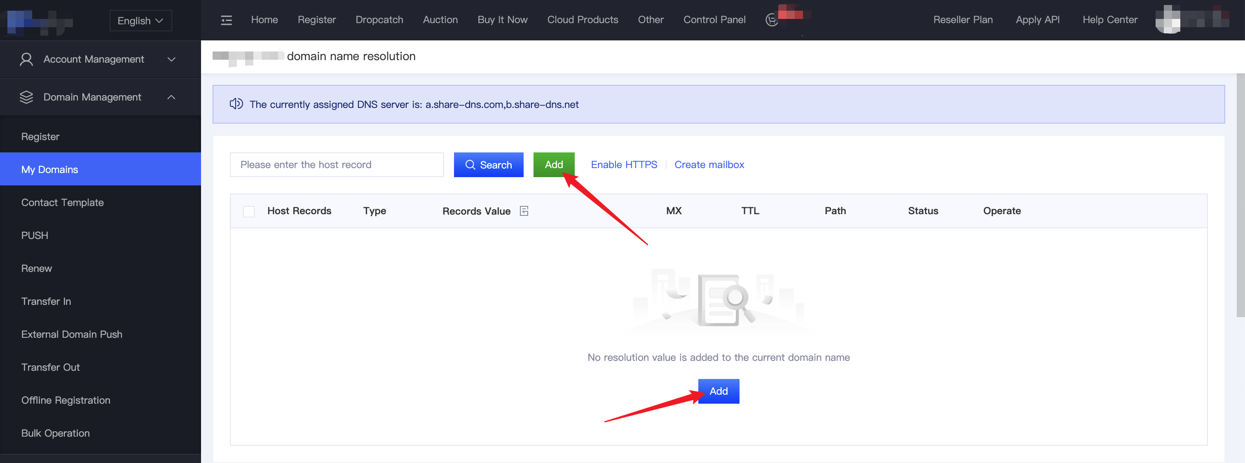Open the Account Management user icon

click(x=27, y=59)
